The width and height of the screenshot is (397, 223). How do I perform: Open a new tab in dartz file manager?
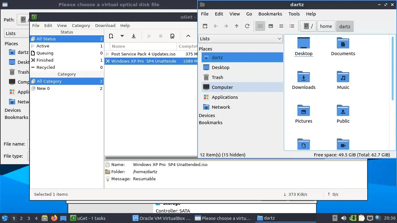[x=205, y=26]
